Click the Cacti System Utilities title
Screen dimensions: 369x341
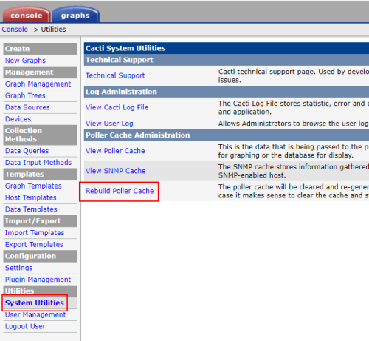pyautogui.click(x=125, y=48)
